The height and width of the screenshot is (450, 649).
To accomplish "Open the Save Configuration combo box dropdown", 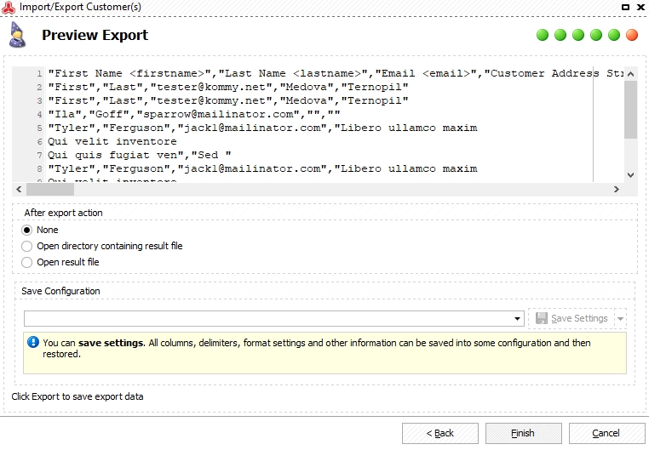I will click(517, 319).
